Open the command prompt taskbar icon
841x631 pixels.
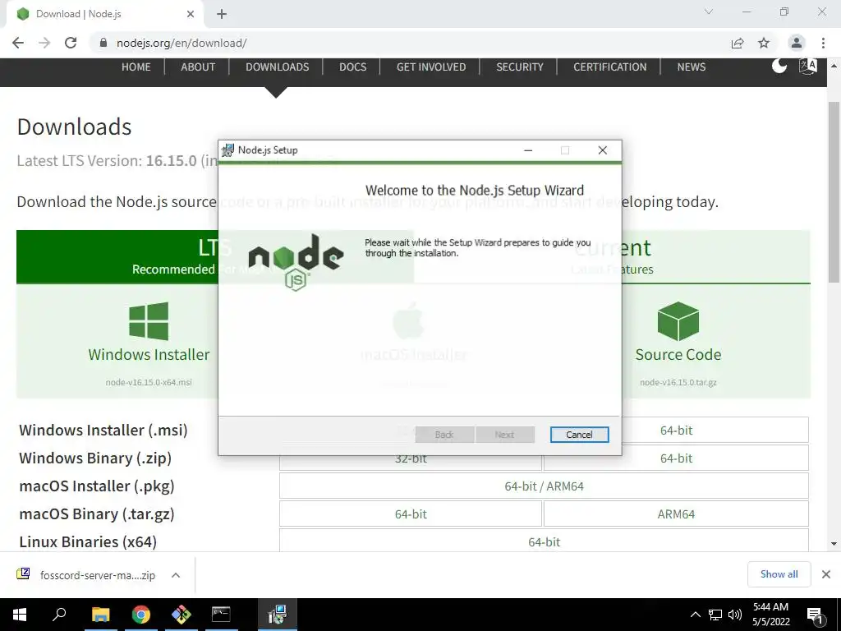point(221,615)
